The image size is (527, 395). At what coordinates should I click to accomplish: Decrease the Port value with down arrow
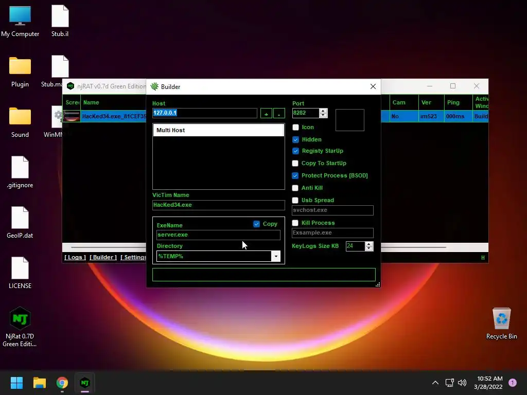[x=323, y=115]
